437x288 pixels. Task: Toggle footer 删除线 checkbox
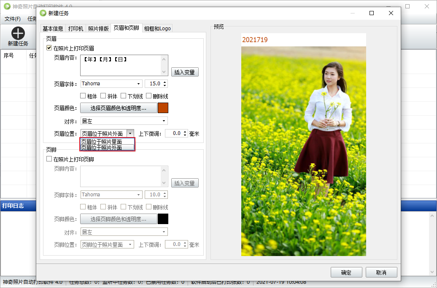[x=149, y=207]
